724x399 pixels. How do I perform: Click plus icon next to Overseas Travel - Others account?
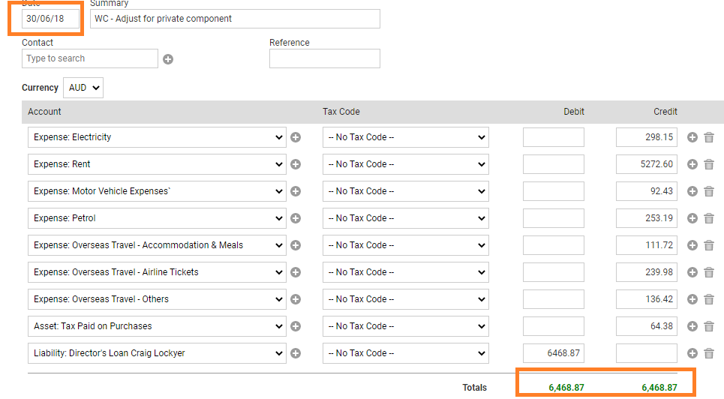pos(296,299)
